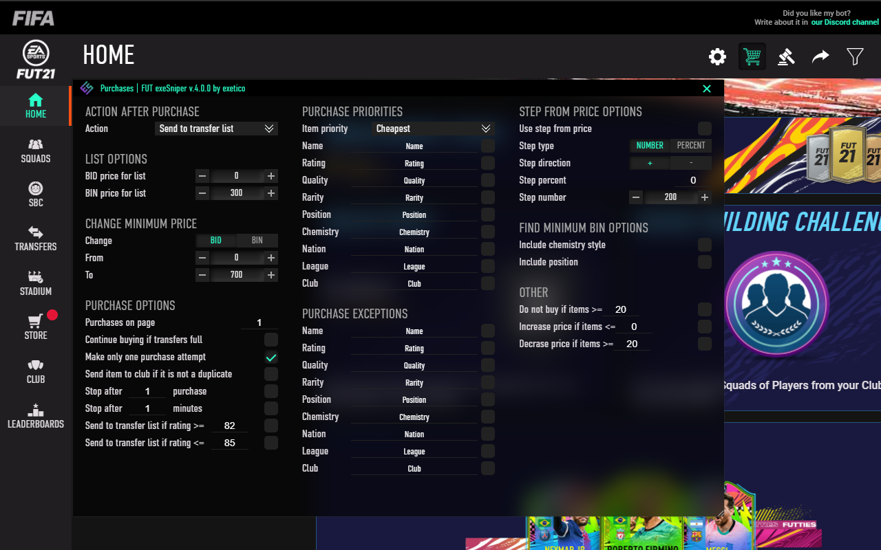The height and width of the screenshot is (550, 881).
Task: Open the Item priority dropdown
Action: click(x=432, y=128)
